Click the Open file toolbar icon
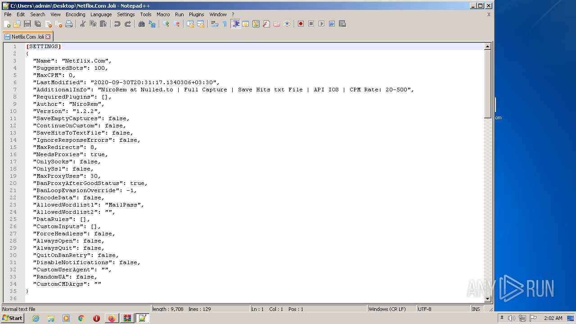The width and height of the screenshot is (576, 324). (x=17, y=24)
